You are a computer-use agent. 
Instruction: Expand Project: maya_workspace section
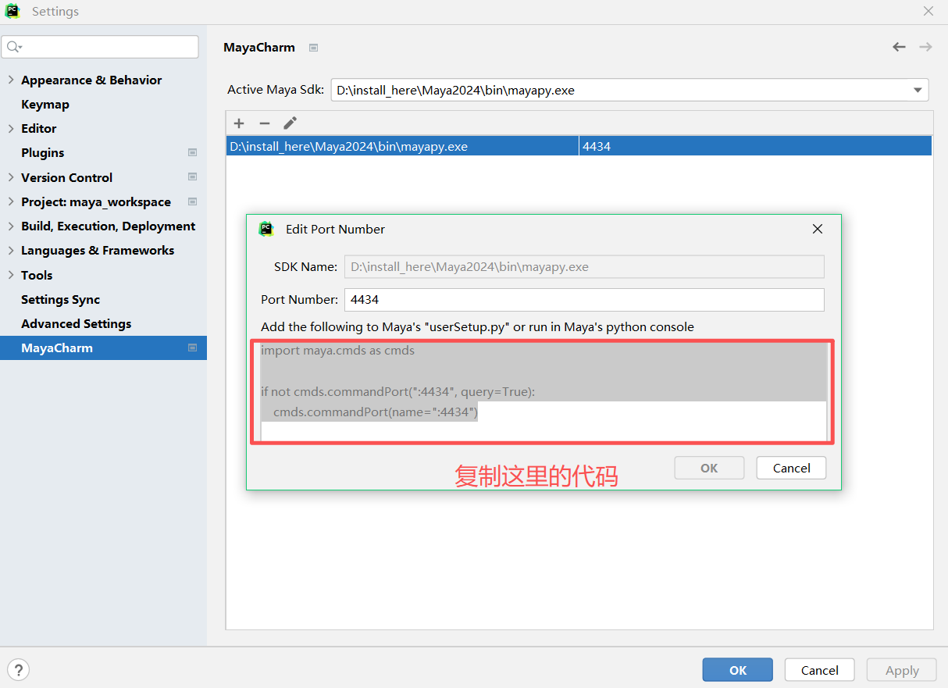[11, 201]
